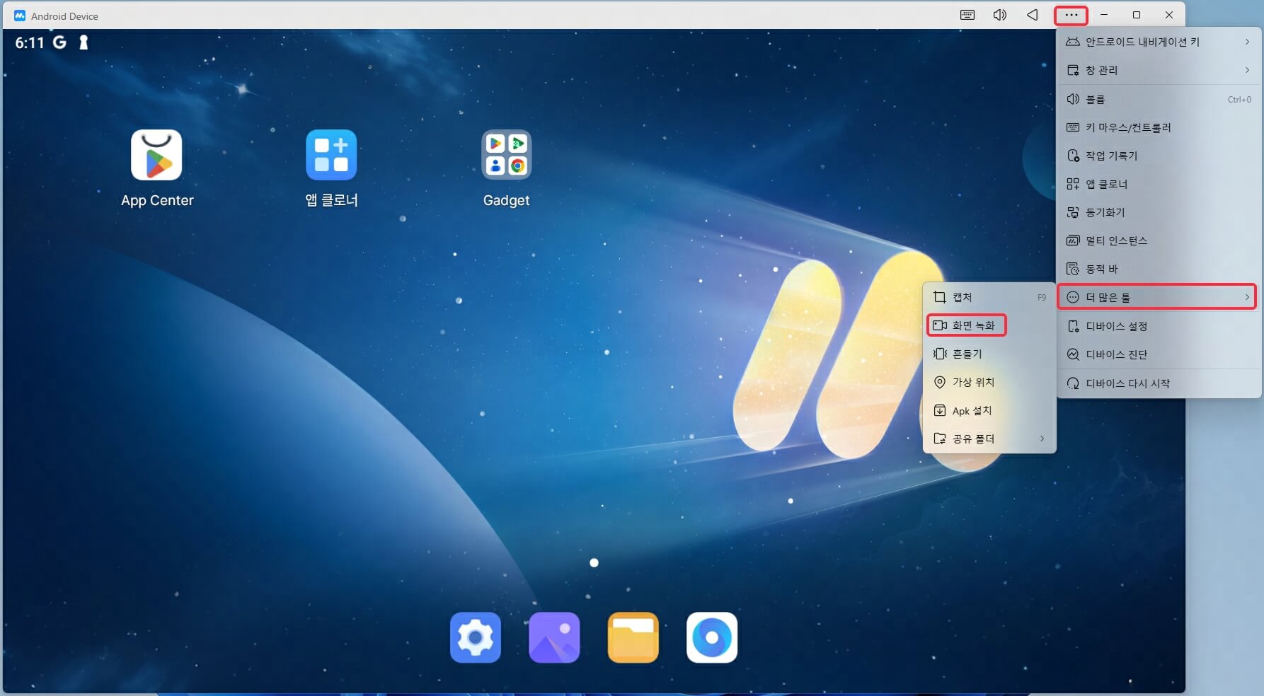Click the Android Device app logo icon
Image resolution: width=1264 pixels, height=696 pixels.
coord(20,16)
